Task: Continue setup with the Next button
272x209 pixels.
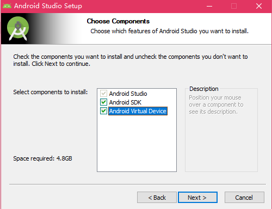Action: (197, 198)
